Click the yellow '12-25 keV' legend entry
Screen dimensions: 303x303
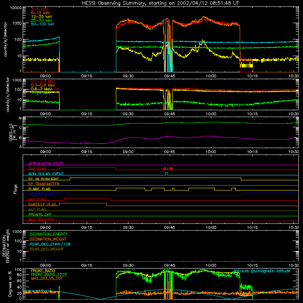[42, 17]
